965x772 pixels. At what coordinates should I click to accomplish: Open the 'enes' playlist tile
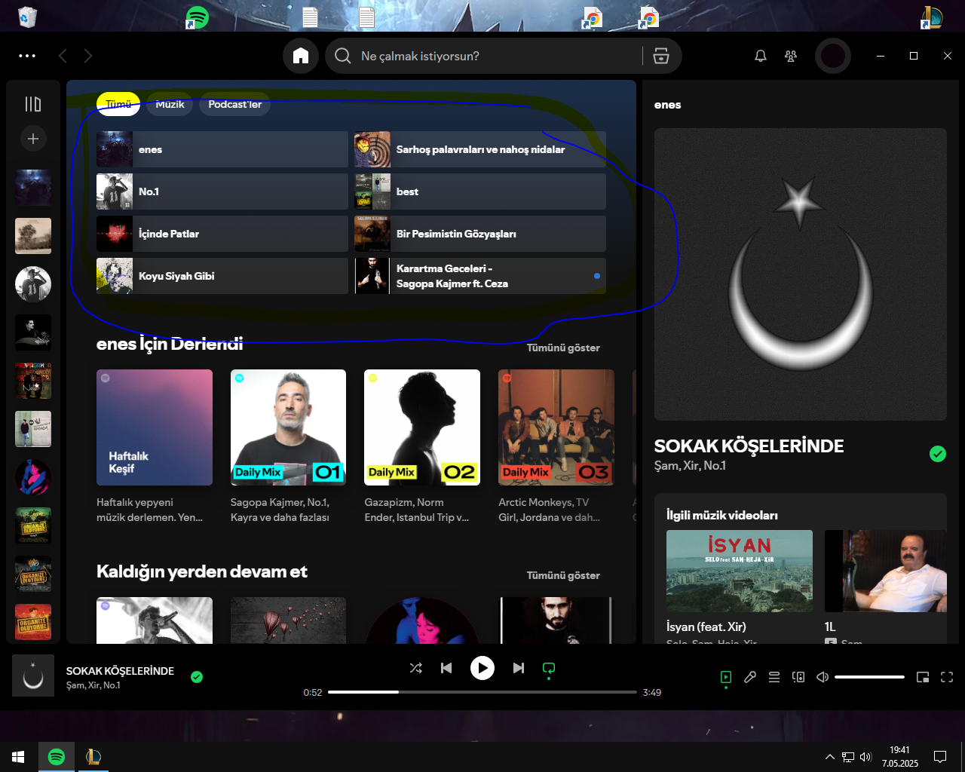coord(222,149)
